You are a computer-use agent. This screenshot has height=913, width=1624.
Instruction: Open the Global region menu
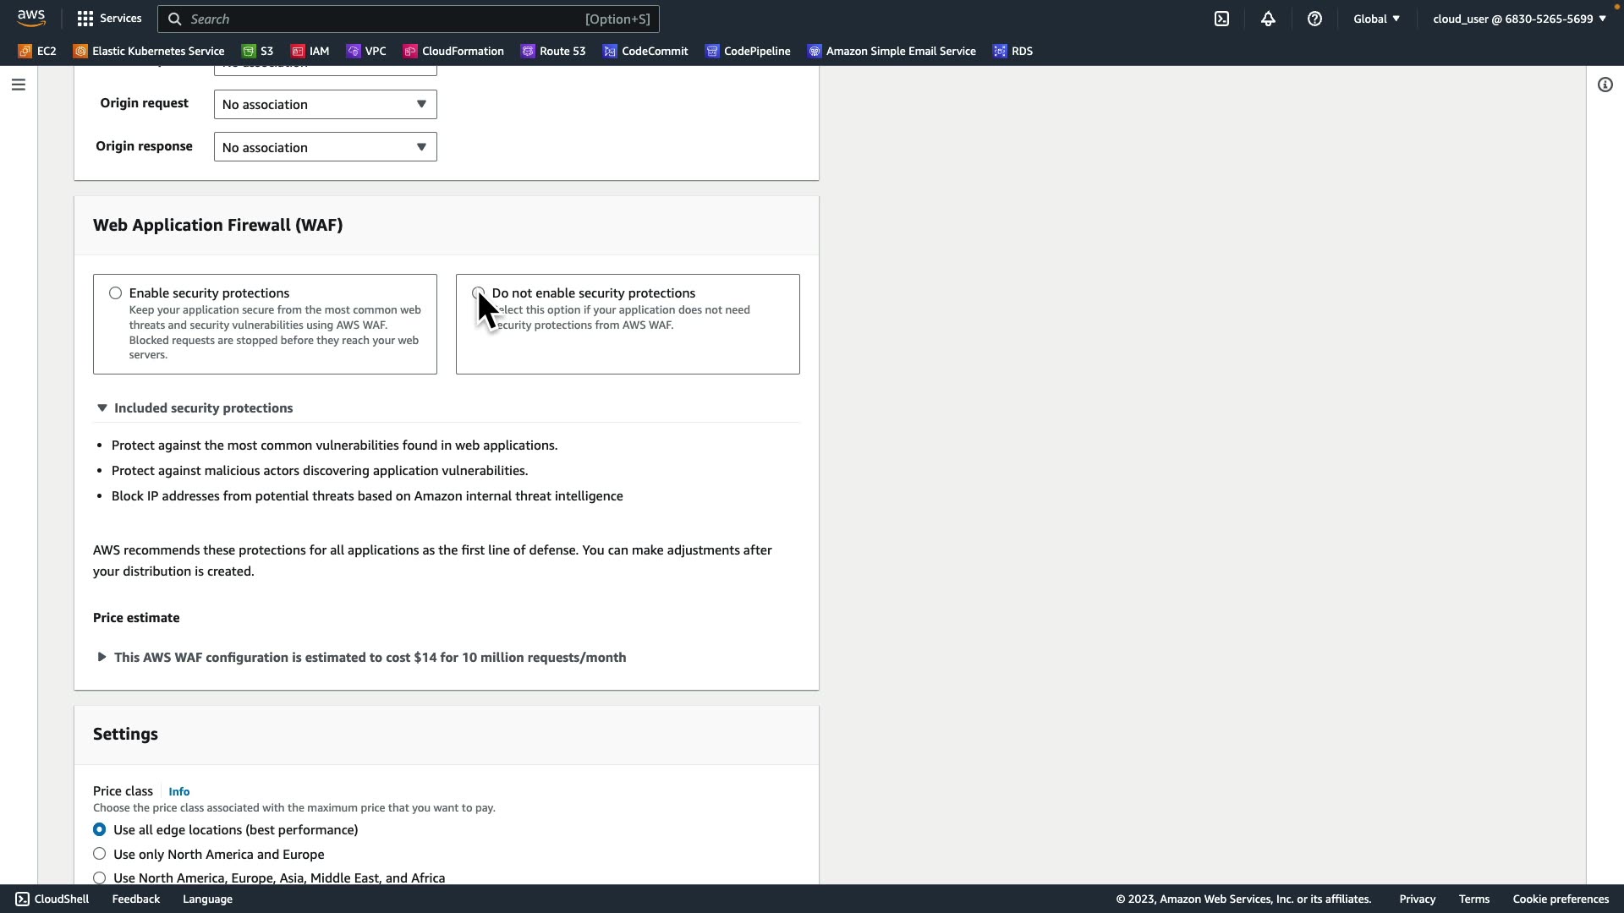(x=1376, y=19)
